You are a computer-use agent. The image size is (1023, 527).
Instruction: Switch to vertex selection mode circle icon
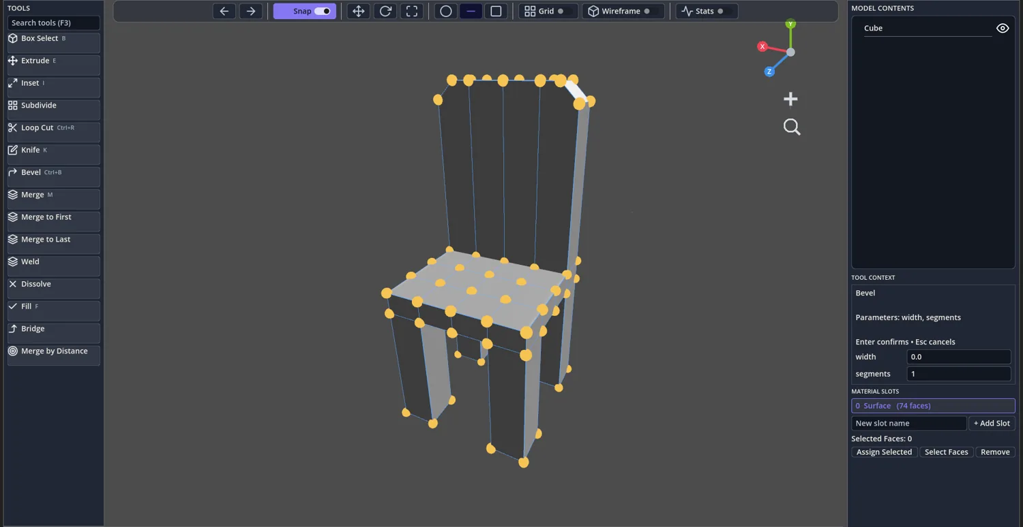tap(445, 11)
